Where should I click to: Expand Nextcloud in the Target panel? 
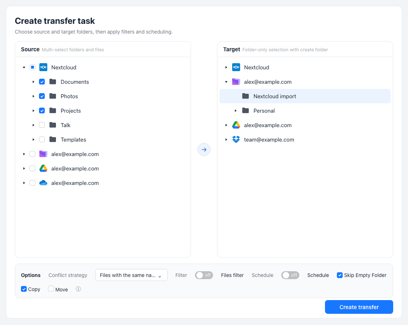(226, 68)
